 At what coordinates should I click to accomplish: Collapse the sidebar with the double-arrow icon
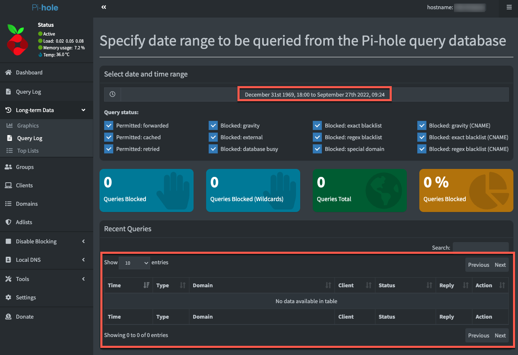coord(103,7)
